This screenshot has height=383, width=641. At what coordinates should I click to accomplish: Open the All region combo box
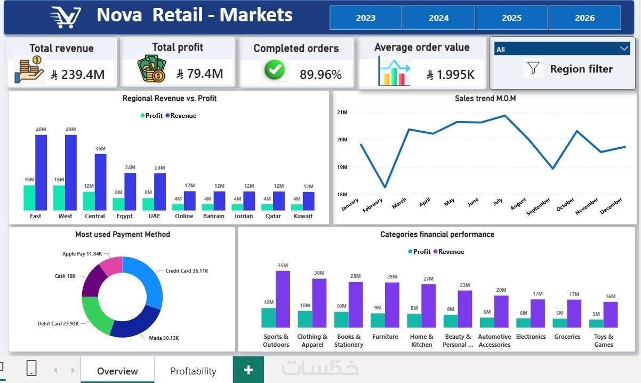pos(562,49)
